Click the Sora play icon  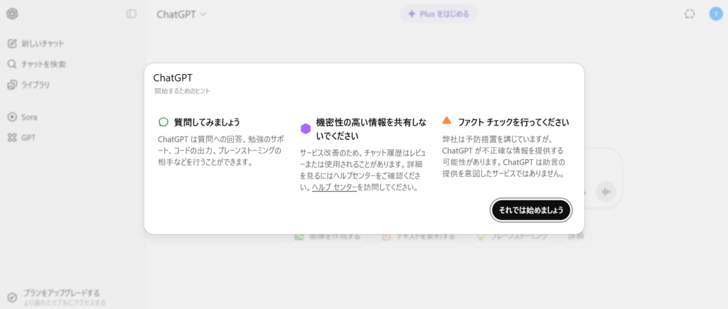coord(12,117)
